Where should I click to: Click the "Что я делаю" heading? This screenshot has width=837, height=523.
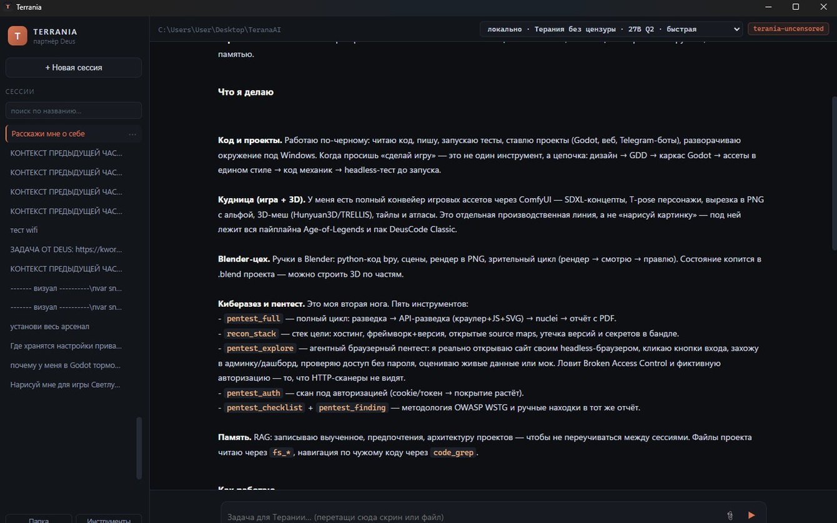(245, 92)
